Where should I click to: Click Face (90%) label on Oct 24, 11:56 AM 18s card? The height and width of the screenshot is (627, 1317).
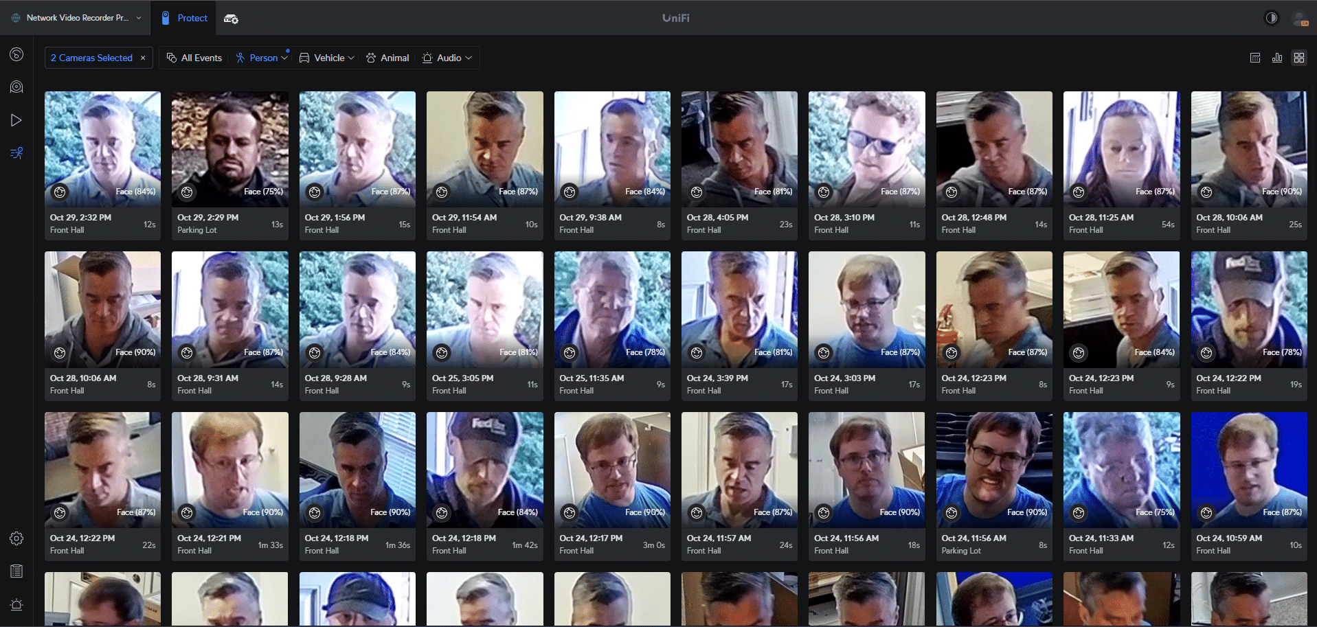coord(900,512)
